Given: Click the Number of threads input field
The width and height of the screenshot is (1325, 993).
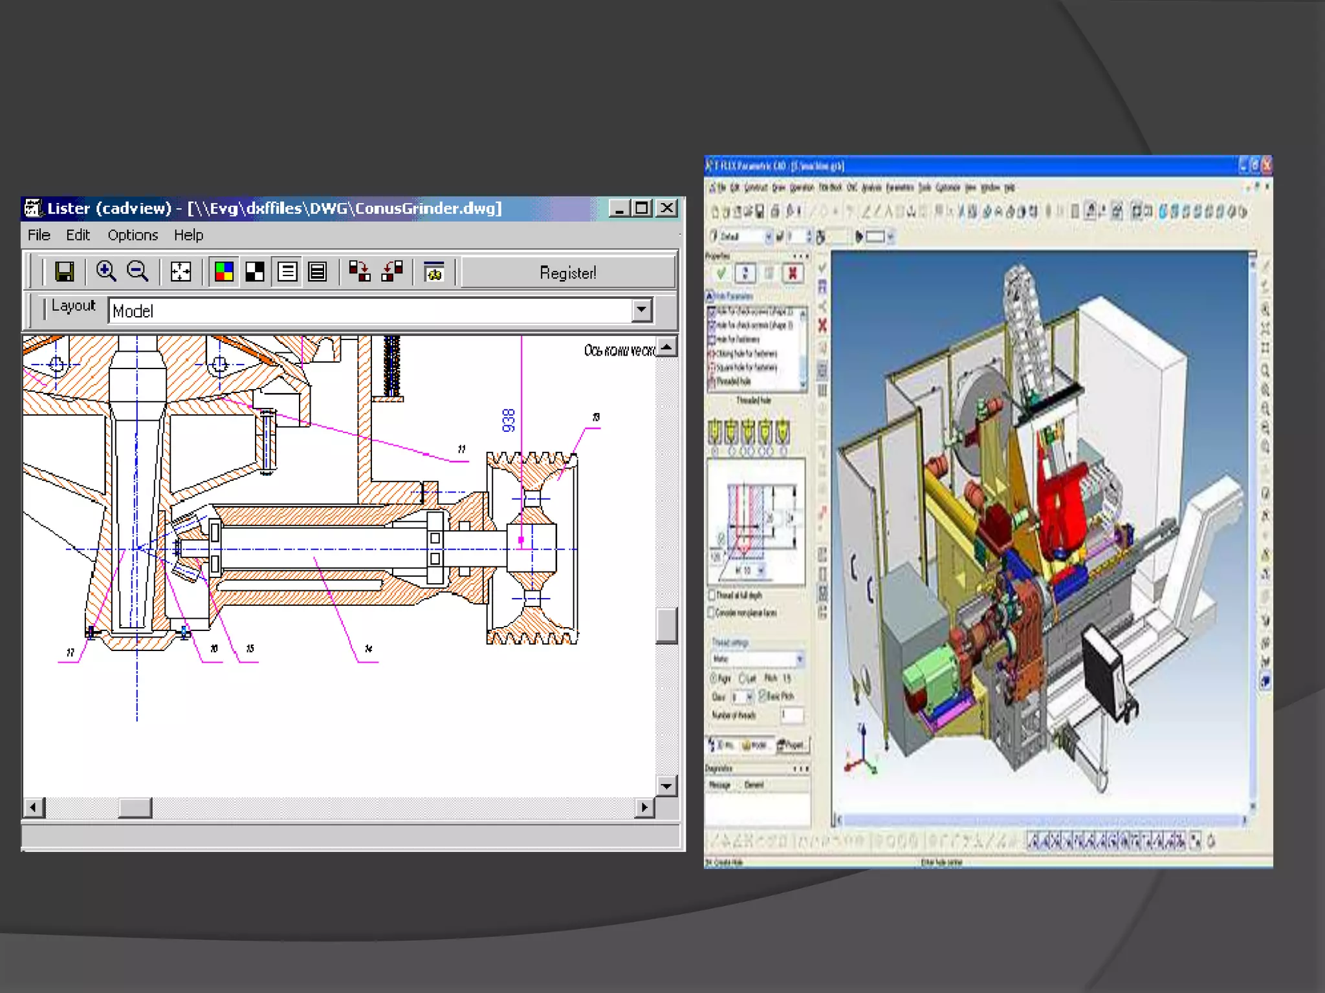Looking at the screenshot, I should pos(792,715).
